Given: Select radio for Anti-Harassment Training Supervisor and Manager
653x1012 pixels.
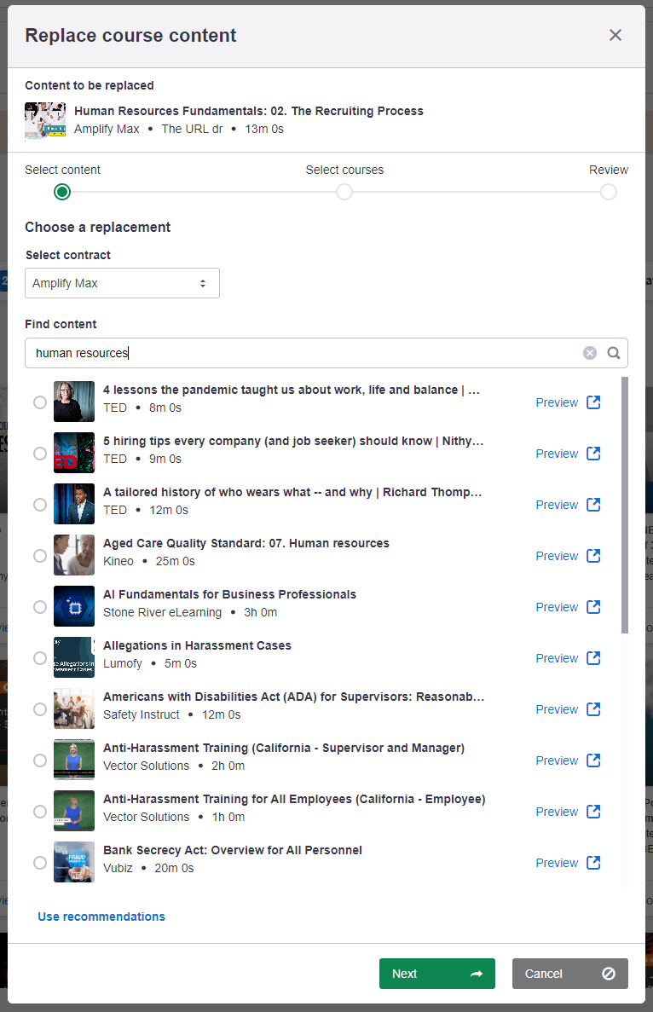Looking at the screenshot, I should pyautogui.click(x=40, y=760).
